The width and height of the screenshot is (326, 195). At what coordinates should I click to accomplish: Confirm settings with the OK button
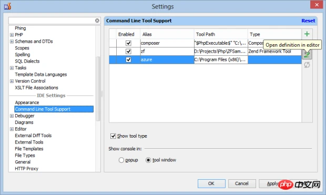(211, 183)
